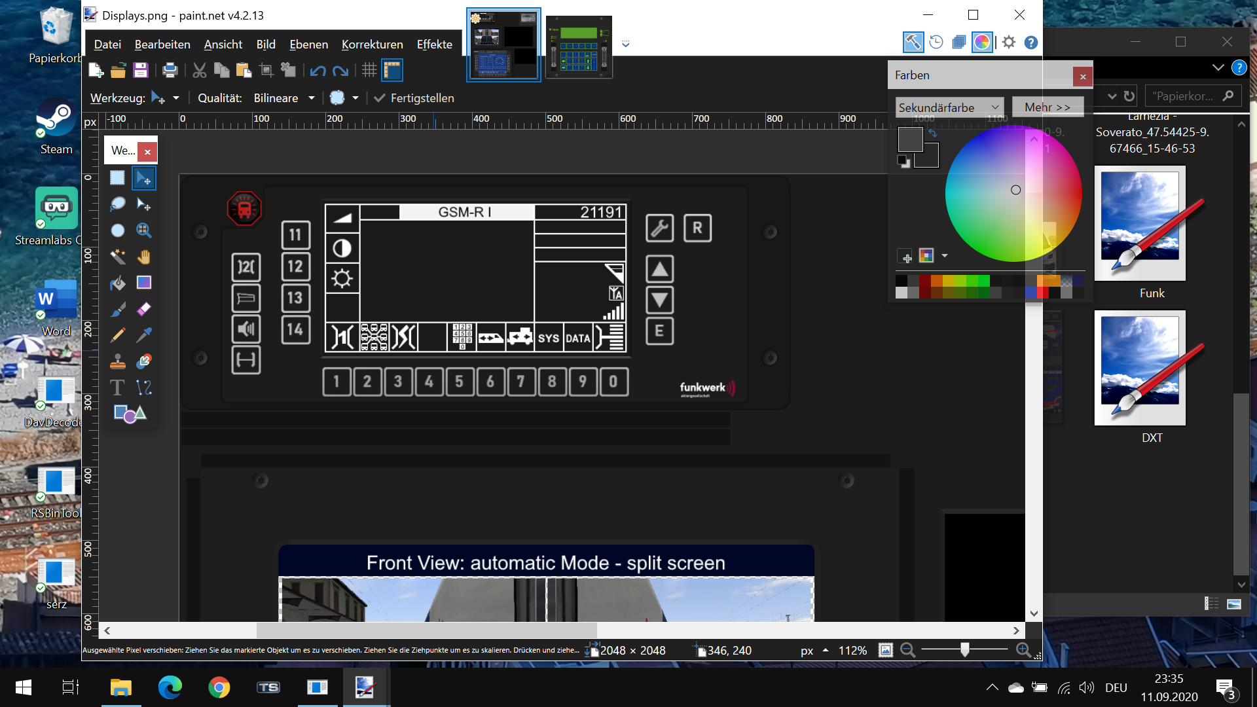The width and height of the screenshot is (1257, 707).
Task: Select the Lasso Select tool
Action: pyautogui.click(x=118, y=204)
